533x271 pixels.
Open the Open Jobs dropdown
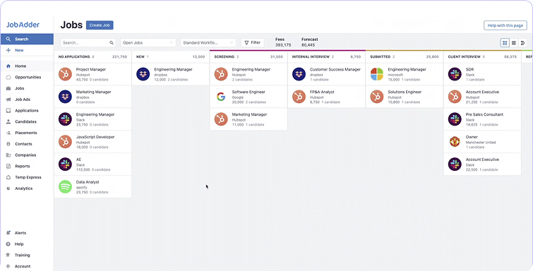point(148,43)
